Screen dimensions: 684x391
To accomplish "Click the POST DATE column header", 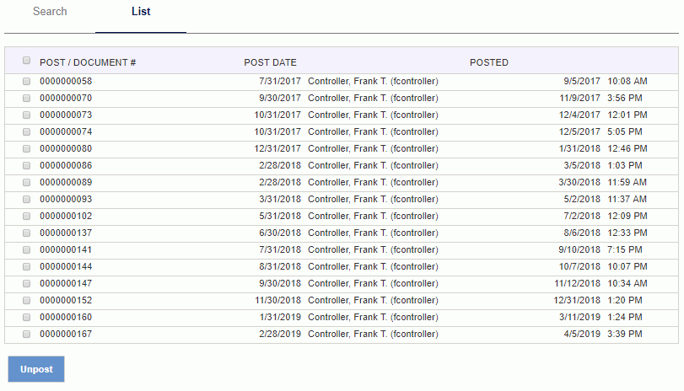I will tap(270, 62).
